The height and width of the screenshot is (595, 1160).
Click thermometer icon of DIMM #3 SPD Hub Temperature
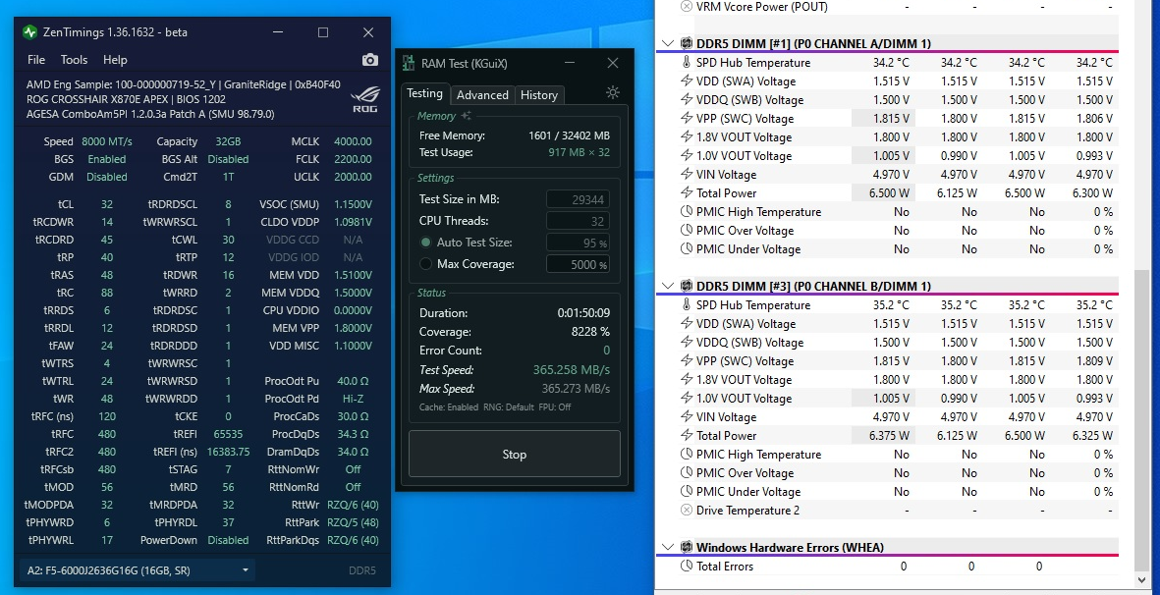686,305
